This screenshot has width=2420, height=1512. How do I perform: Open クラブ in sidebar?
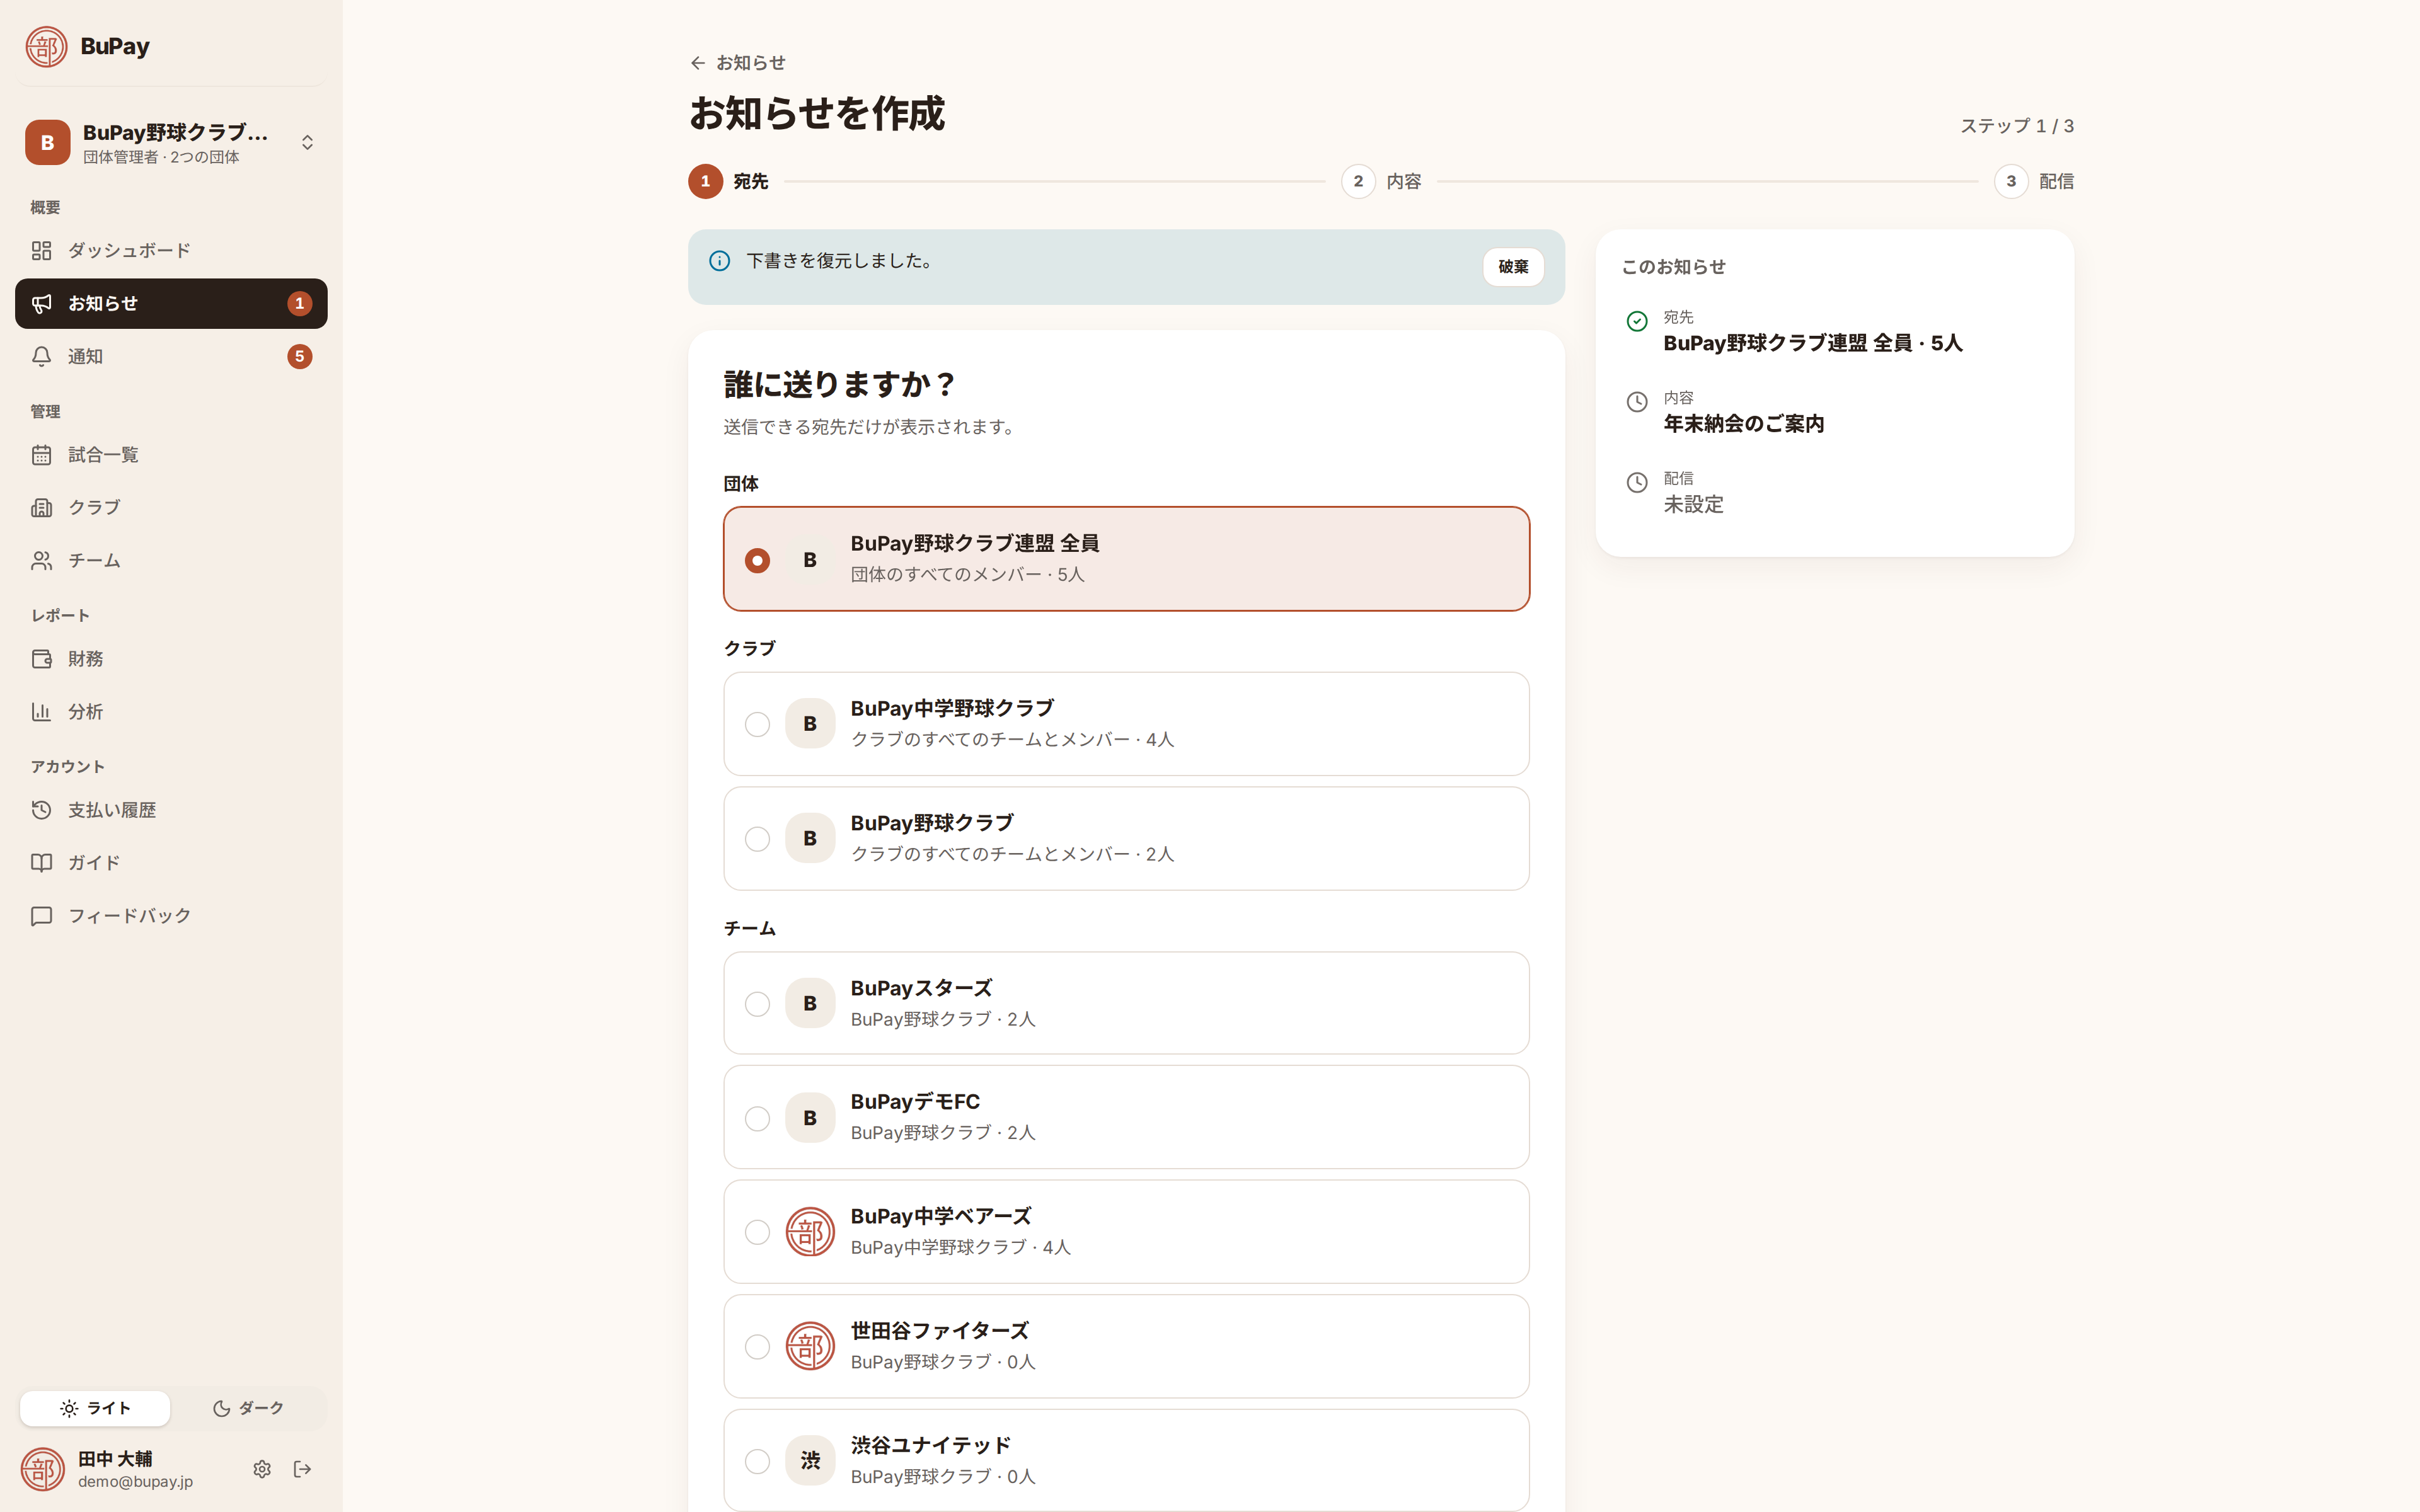click(171, 507)
